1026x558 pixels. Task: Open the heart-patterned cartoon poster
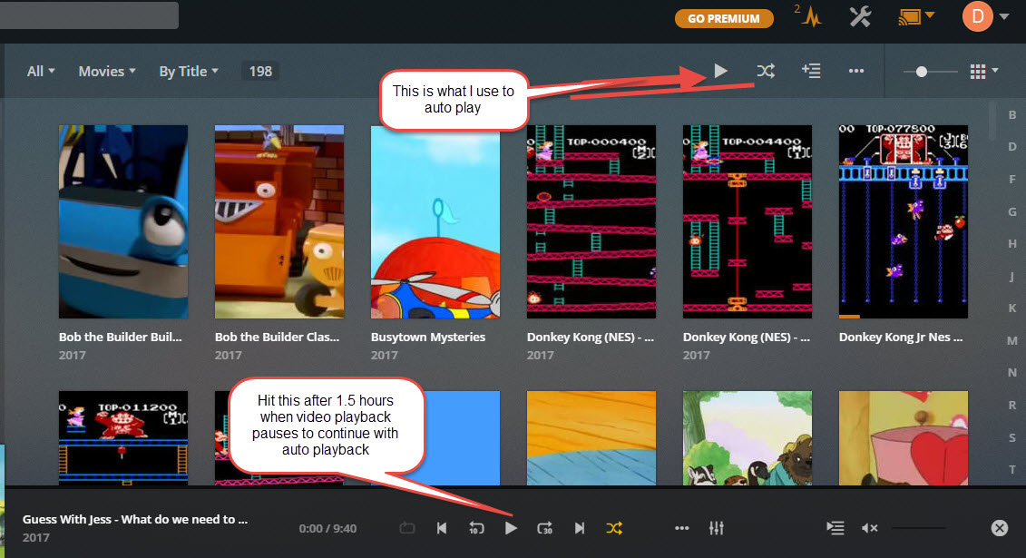[903, 437]
